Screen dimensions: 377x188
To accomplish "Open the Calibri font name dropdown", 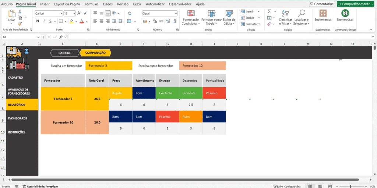I will (x=61, y=13).
